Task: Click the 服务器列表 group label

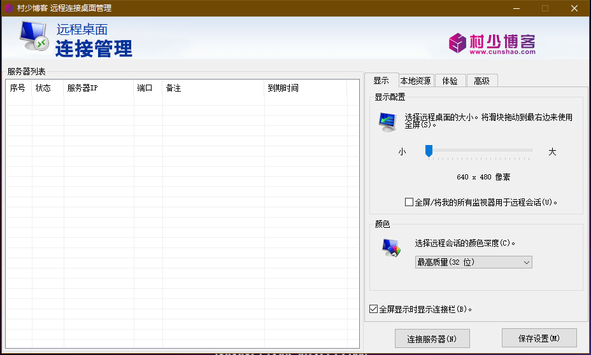Action: (x=26, y=71)
